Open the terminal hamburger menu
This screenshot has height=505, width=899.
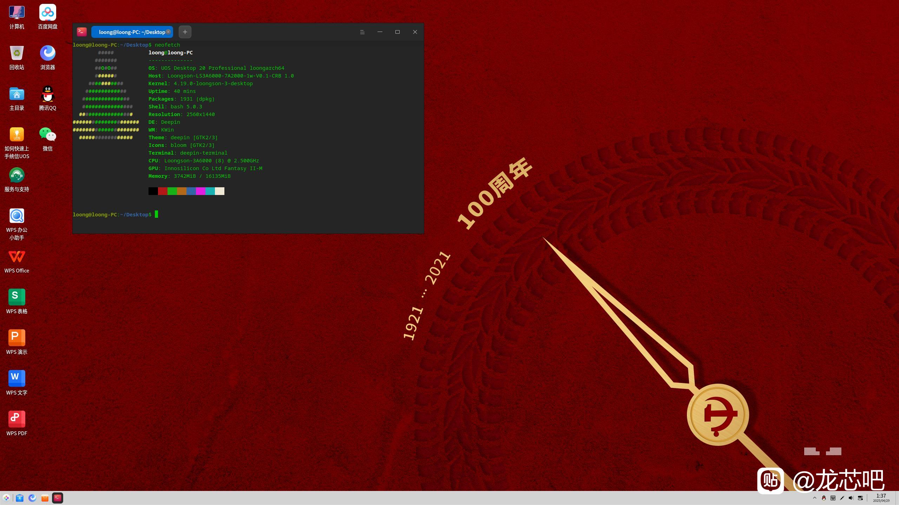tap(362, 32)
